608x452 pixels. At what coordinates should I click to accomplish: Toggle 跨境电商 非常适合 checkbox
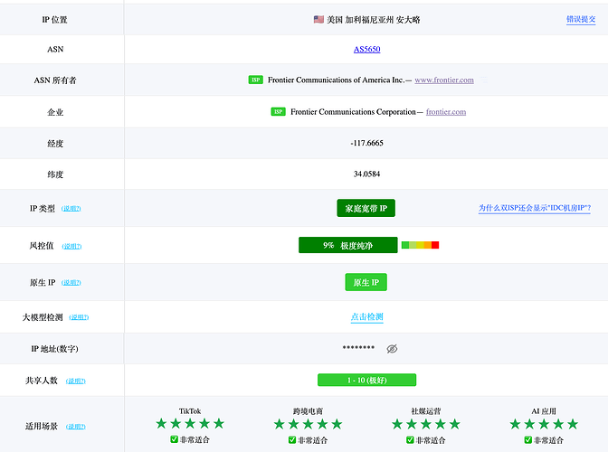tap(292, 440)
